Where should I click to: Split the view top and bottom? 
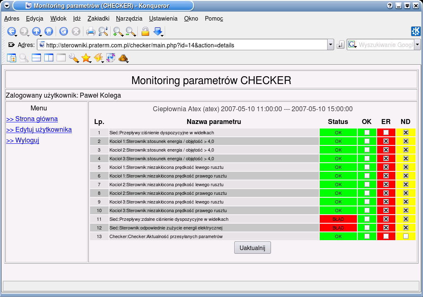click(36, 58)
